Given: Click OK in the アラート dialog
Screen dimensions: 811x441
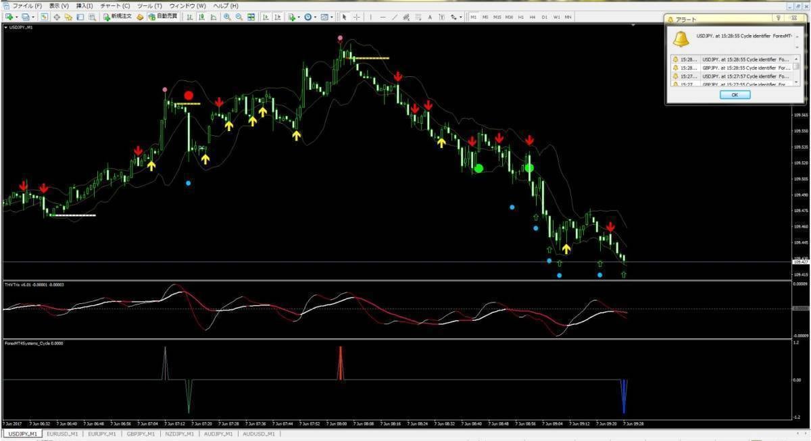Looking at the screenshot, I should pos(735,95).
